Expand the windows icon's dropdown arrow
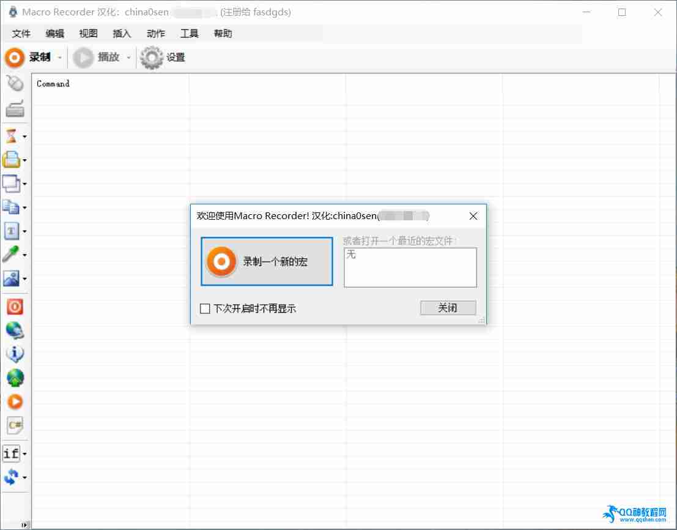Screen dimensions: 677x530 coord(24,184)
